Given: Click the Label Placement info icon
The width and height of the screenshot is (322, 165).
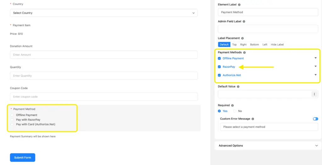Looking at the screenshot, I should 242,38.
